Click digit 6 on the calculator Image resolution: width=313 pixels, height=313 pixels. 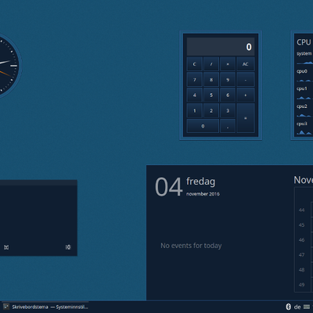point(228,95)
